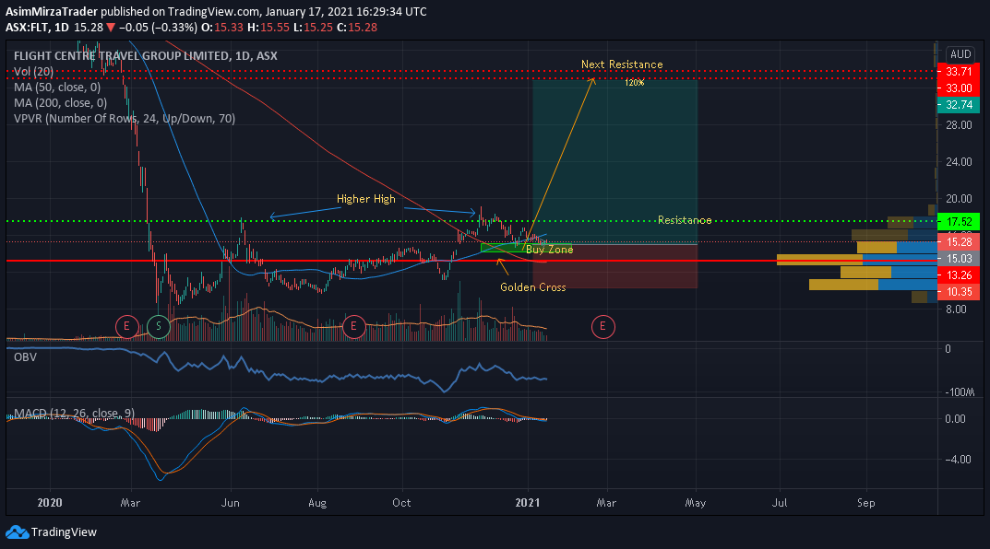Viewport: 990px width, 549px height.
Task: Click the Sep label on the time axis
Action: pyautogui.click(x=865, y=503)
